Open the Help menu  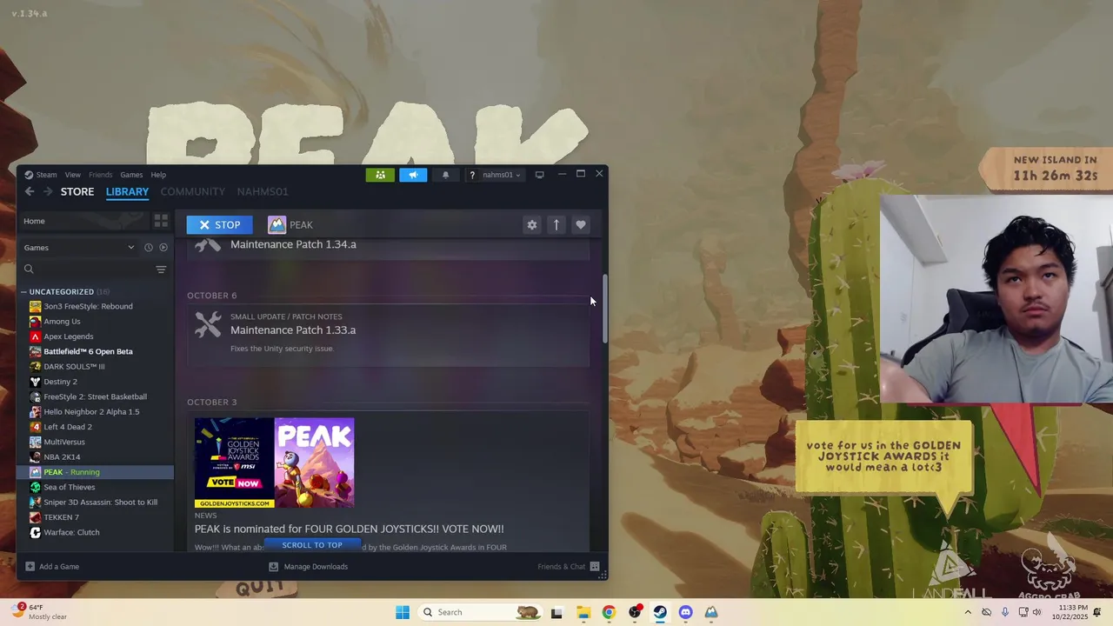[158, 175]
